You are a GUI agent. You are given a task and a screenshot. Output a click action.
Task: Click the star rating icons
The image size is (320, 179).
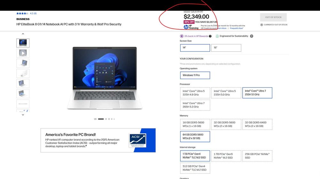click(22, 13)
